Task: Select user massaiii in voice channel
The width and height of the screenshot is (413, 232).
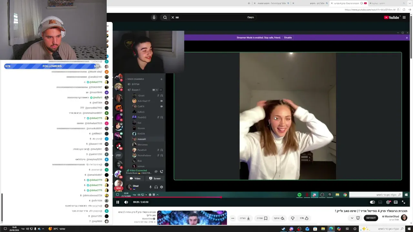Action: [141, 139]
